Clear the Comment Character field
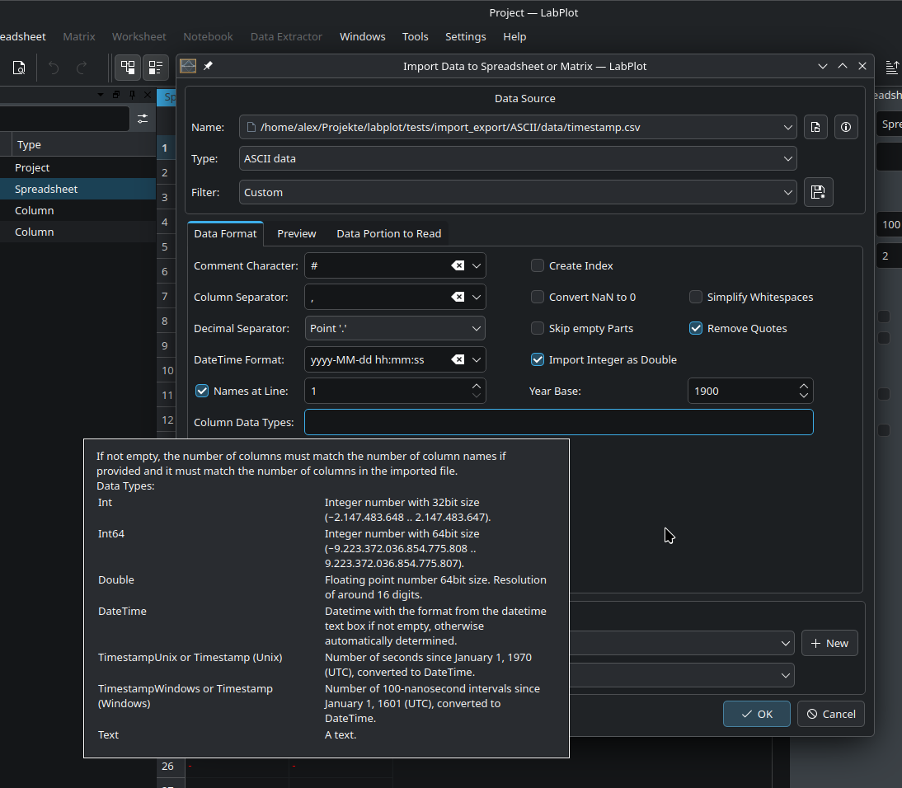Viewport: 902px width, 788px height. [458, 265]
